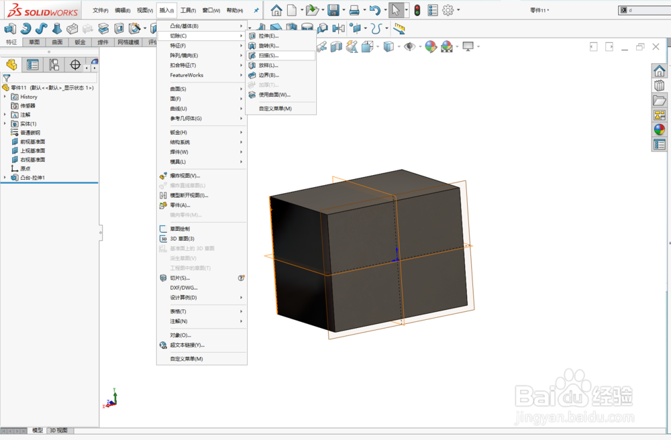Open FeatureManager design tree tab icon
Viewport: 671px width, 440px height.
tap(11, 65)
